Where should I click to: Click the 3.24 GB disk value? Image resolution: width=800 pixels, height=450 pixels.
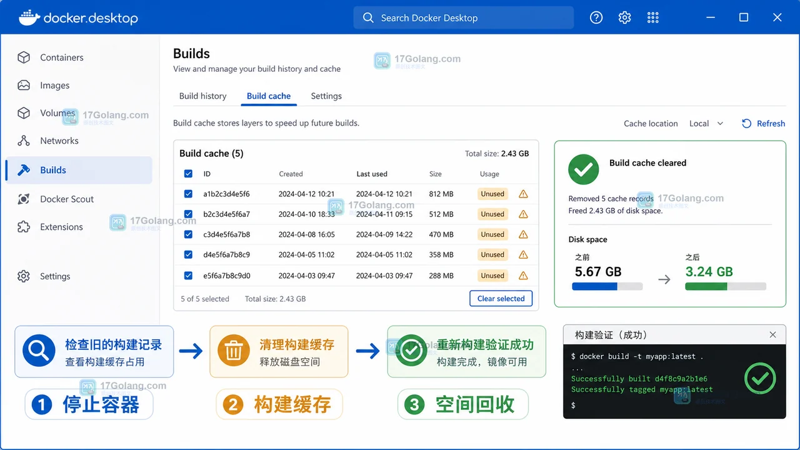point(709,271)
